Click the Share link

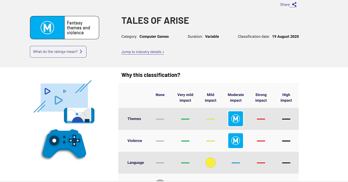point(288,5)
